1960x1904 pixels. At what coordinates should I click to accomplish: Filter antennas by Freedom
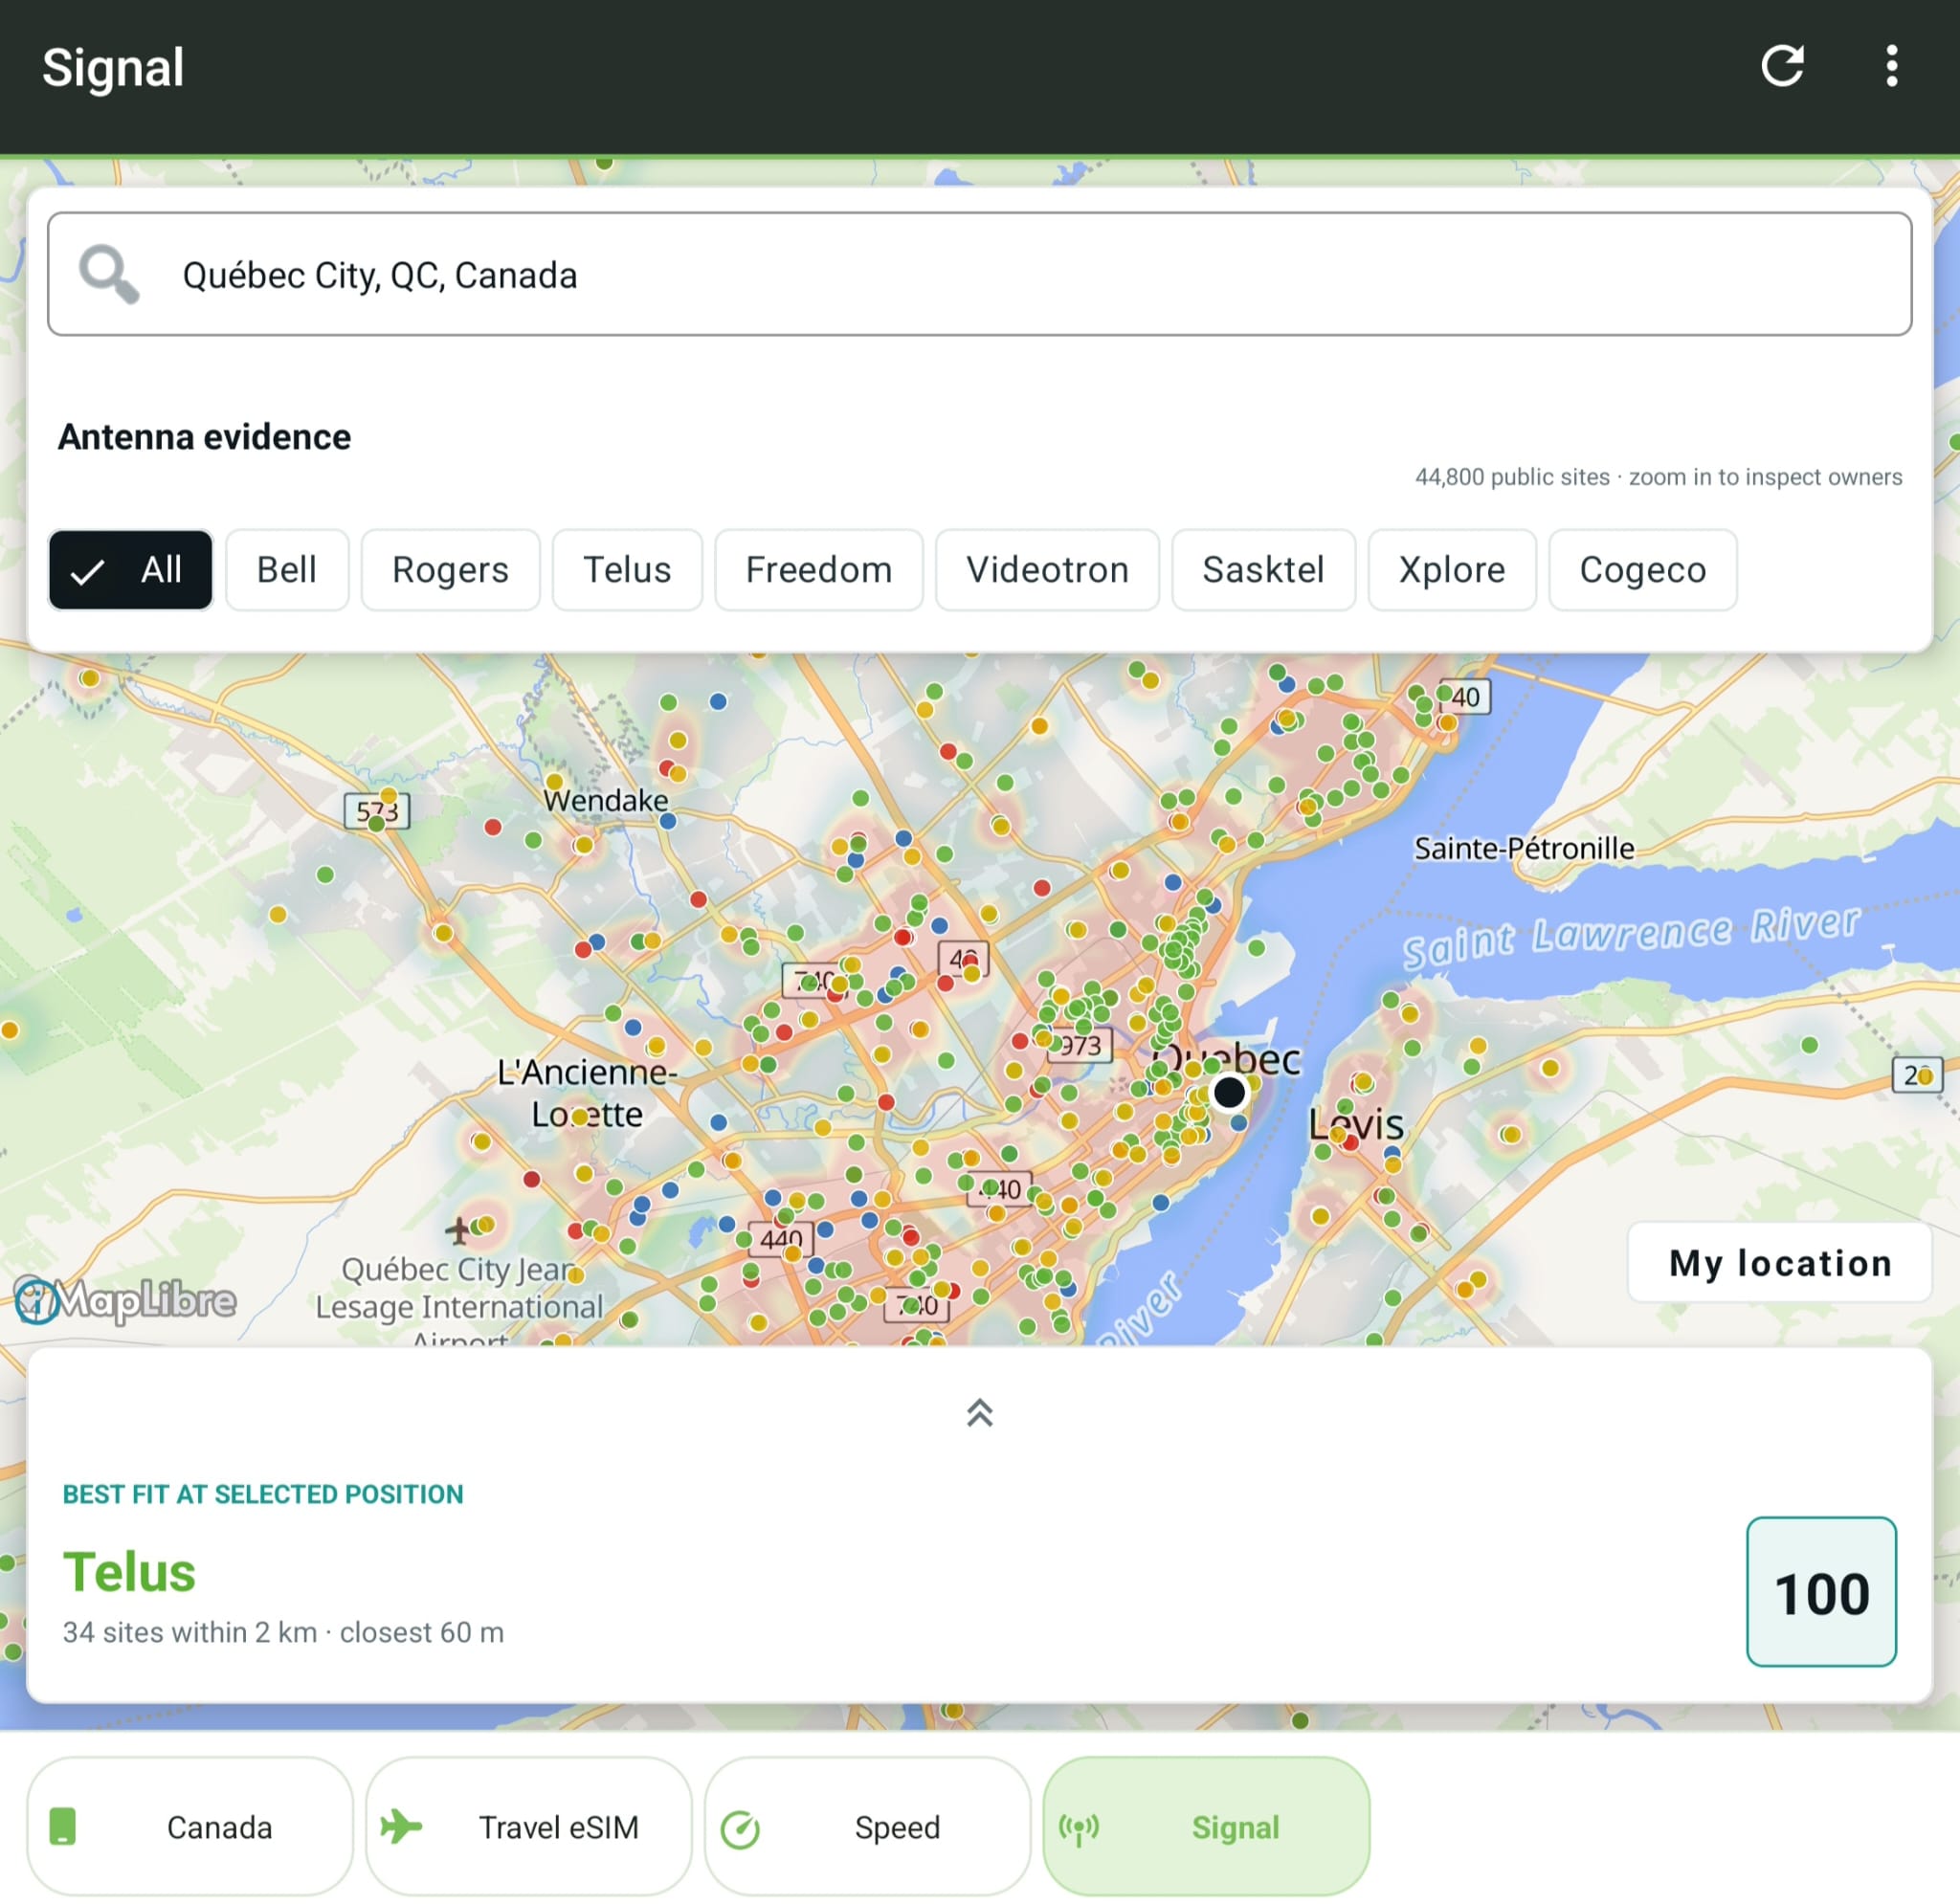819,569
